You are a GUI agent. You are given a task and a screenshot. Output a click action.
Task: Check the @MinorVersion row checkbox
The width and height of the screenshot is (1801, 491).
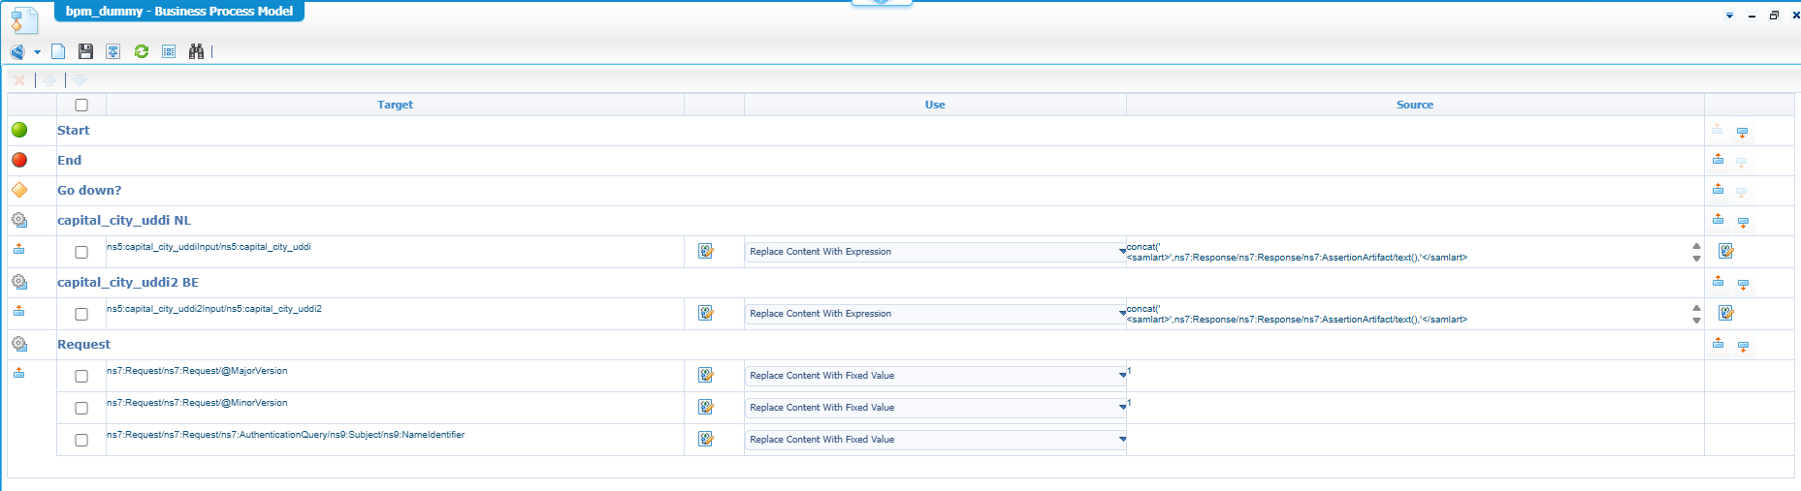81,408
